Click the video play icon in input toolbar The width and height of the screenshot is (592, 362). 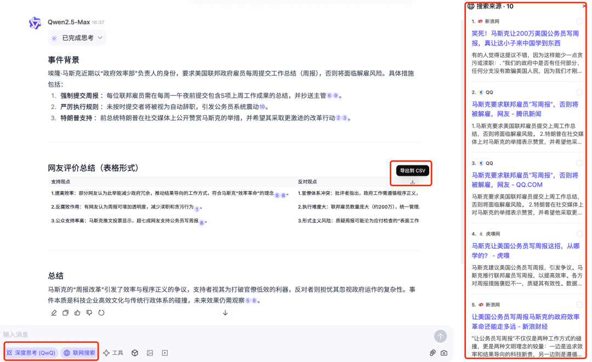coord(165,353)
